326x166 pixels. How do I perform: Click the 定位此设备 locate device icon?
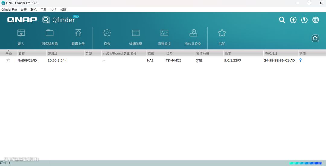pyautogui.click(x=193, y=33)
